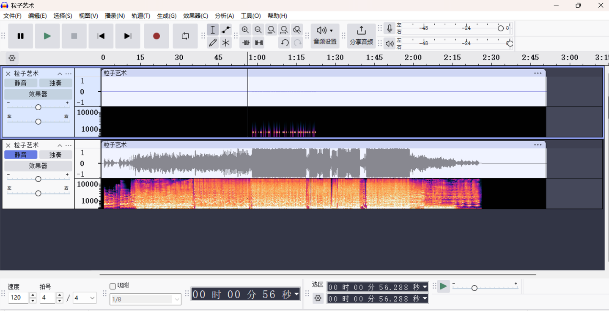
Task: Collapse the first track using the chevron
Action: click(x=60, y=74)
